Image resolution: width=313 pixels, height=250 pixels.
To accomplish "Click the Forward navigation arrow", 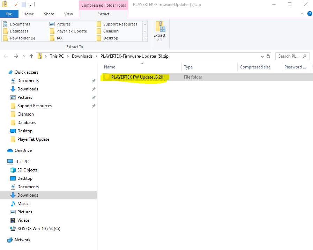I will 16,56.
